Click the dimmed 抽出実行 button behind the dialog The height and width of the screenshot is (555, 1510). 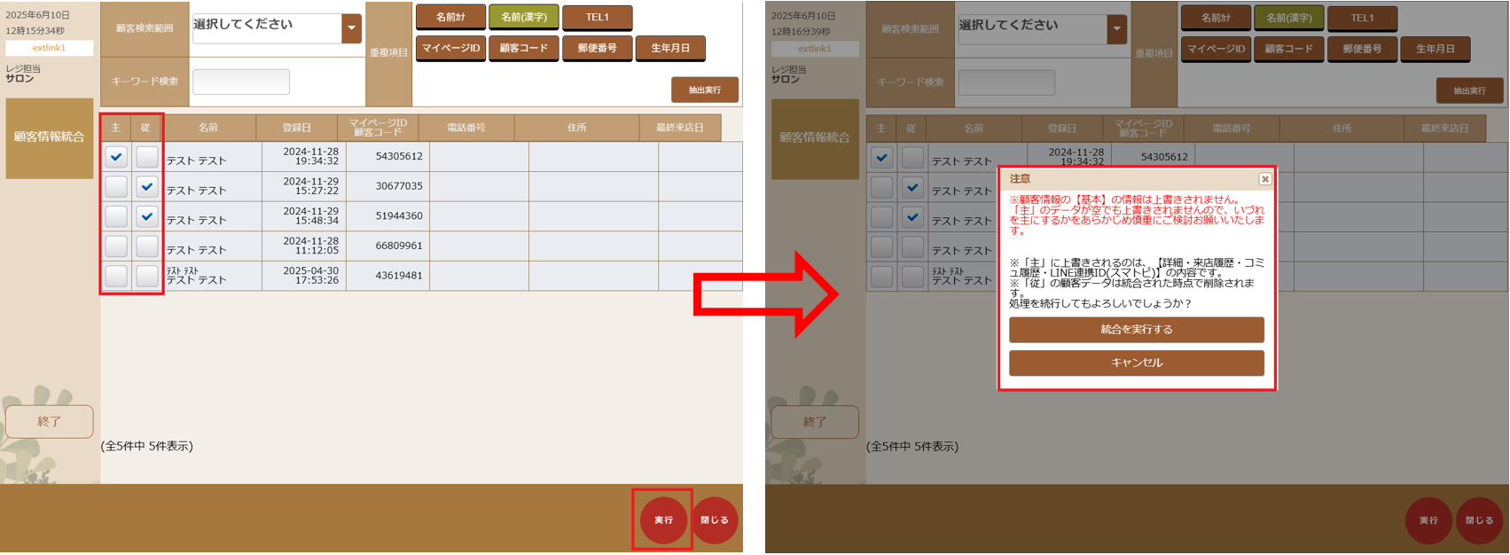point(1470,90)
